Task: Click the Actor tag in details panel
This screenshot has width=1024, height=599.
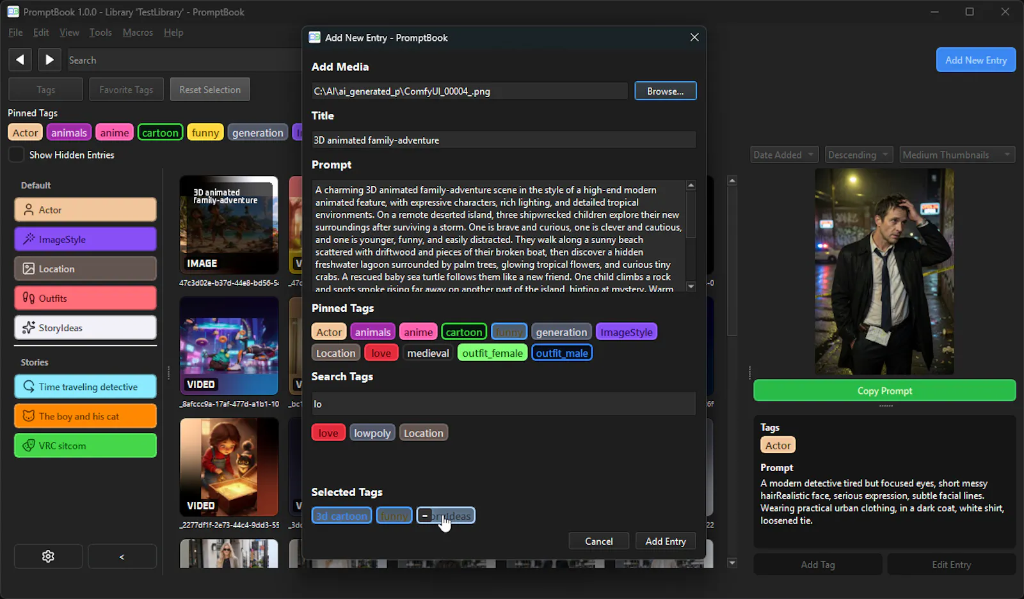Action: 778,446
